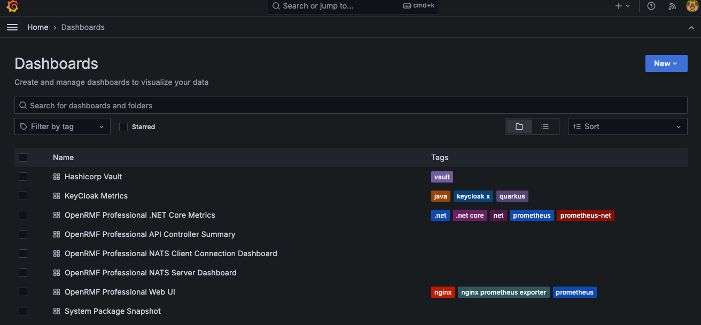Check the select-all header checkbox
The height and width of the screenshot is (325, 701).
click(23, 157)
